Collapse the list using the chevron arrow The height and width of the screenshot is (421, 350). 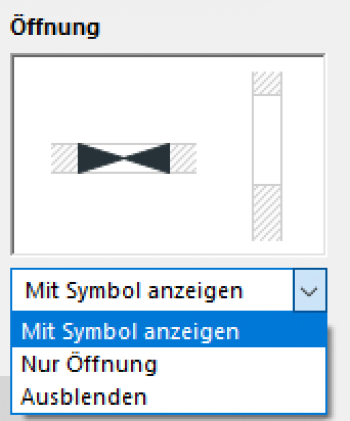pos(310,290)
